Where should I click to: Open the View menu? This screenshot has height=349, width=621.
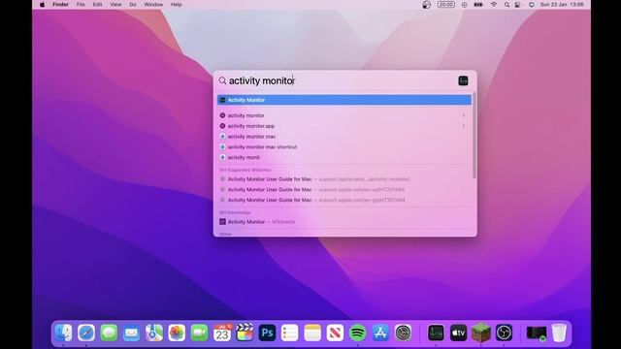click(x=115, y=5)
